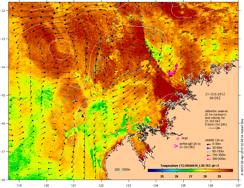
Task: Click the 28 tick on temperature bar
Action: [x=205, y=176]
